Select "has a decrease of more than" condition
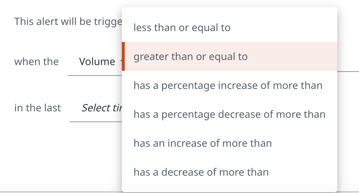Viewport: 359px width, 193px height. [201, 172]
